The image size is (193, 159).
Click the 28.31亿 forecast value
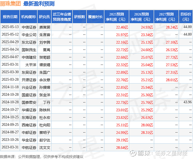coord(147,133)
